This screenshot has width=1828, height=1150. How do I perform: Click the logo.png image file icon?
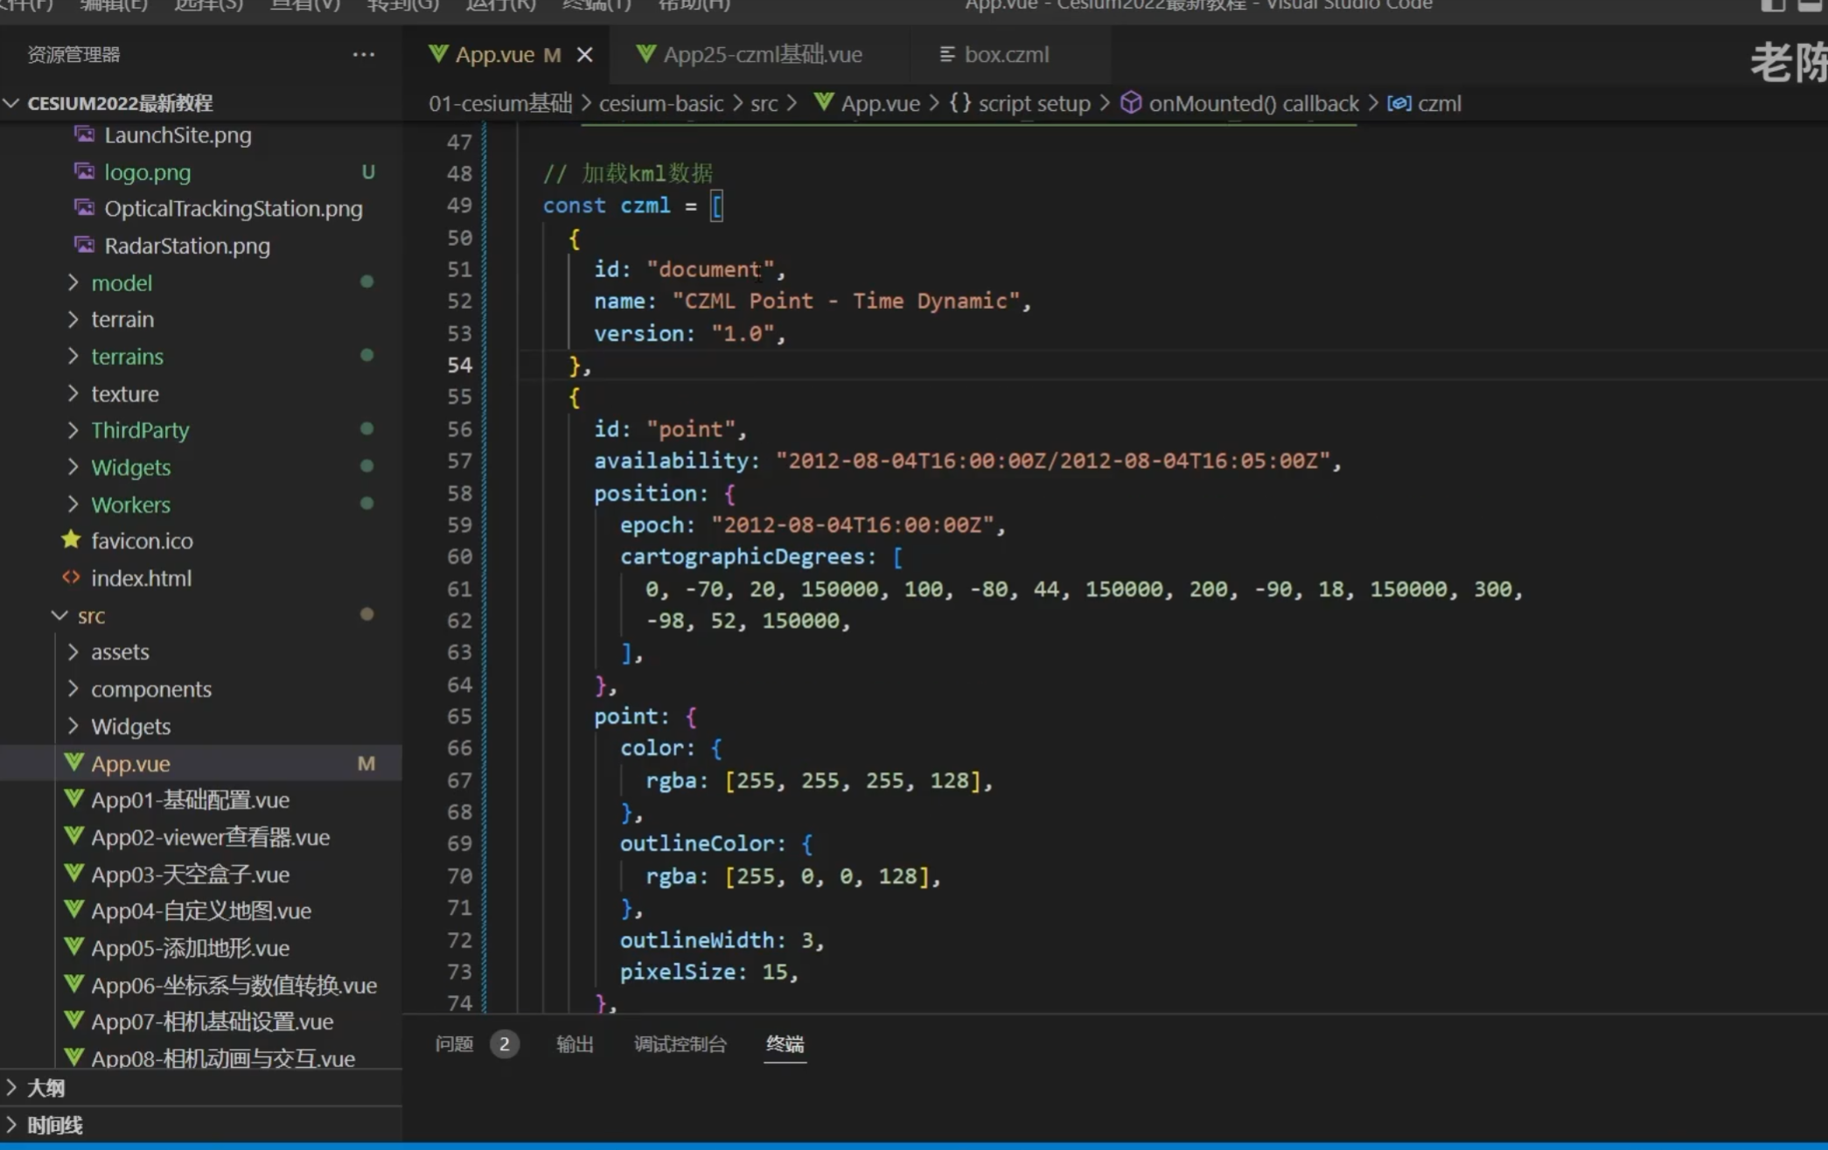pyautogui.click(x=85, y=171)
